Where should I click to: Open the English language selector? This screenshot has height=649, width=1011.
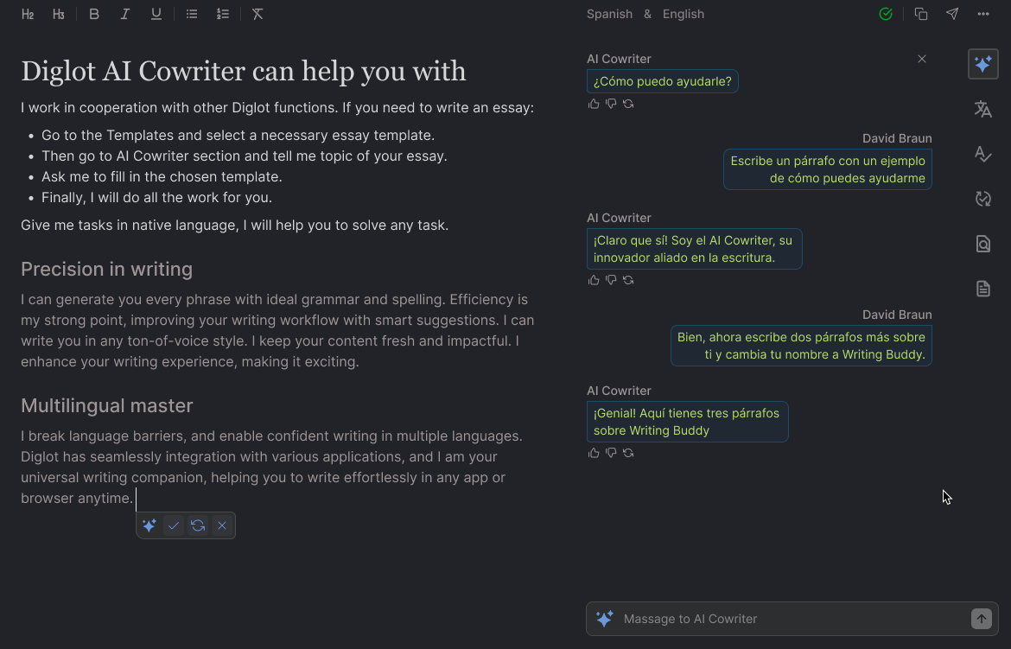(684, 14)
